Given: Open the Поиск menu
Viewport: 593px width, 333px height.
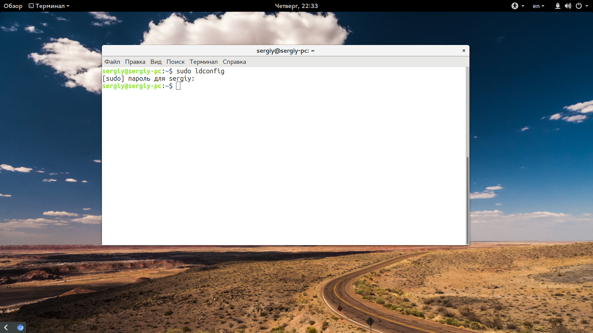Looking at the screenshot, I should point(175,62).
